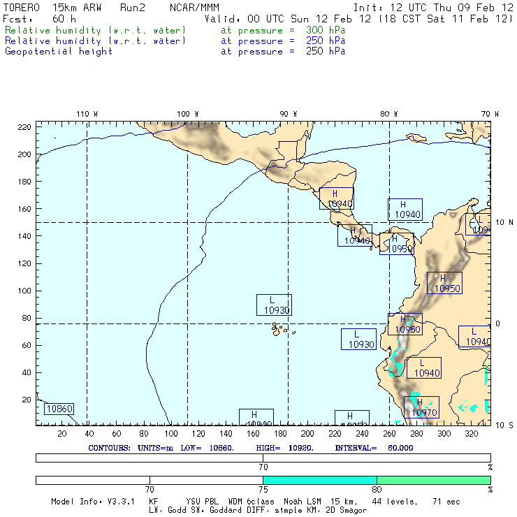The width and height of the screenshot is (517, 517).
Task: Click the green "Relative humidity (w.r.t. water)" legend line
Action: pos(95,30)
